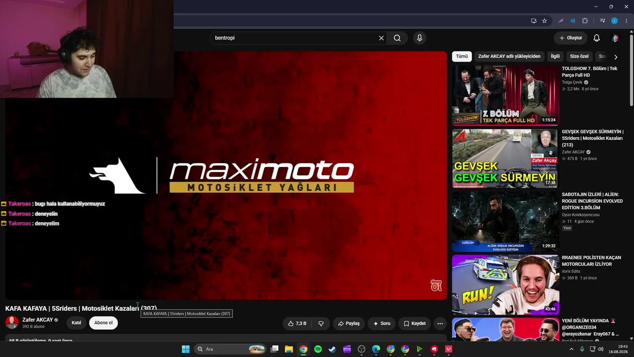Show hidden system tray icons

pos(572,349)
